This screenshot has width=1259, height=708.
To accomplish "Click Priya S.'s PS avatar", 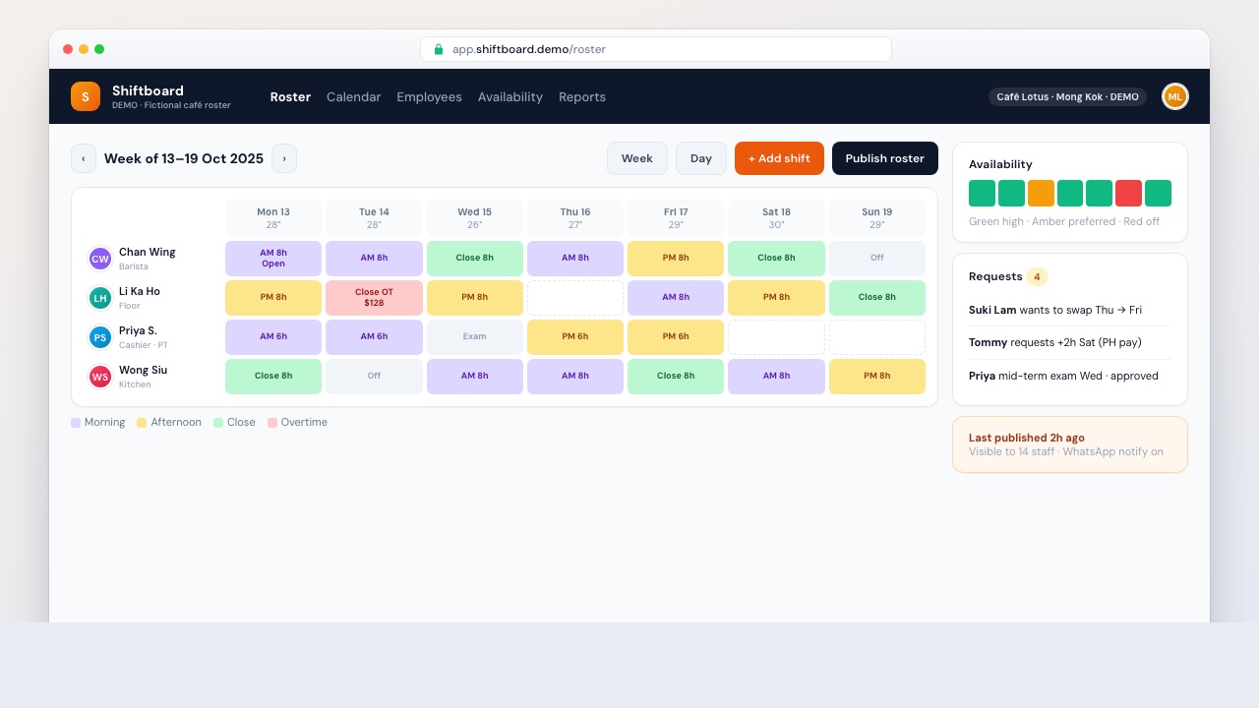I will click(x=100, y=337).
